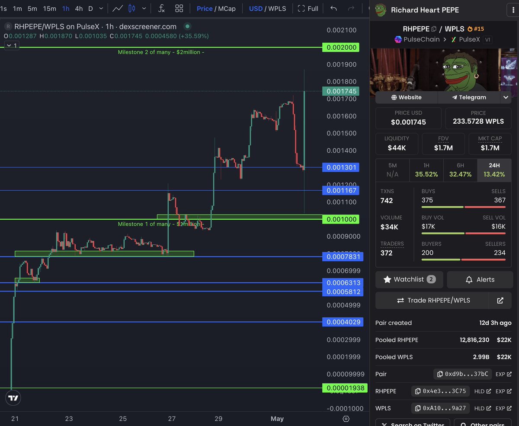This screenshot has height=426, width=519.
Task: Open Alerts bell button
Action: click(x=479, y=279)
